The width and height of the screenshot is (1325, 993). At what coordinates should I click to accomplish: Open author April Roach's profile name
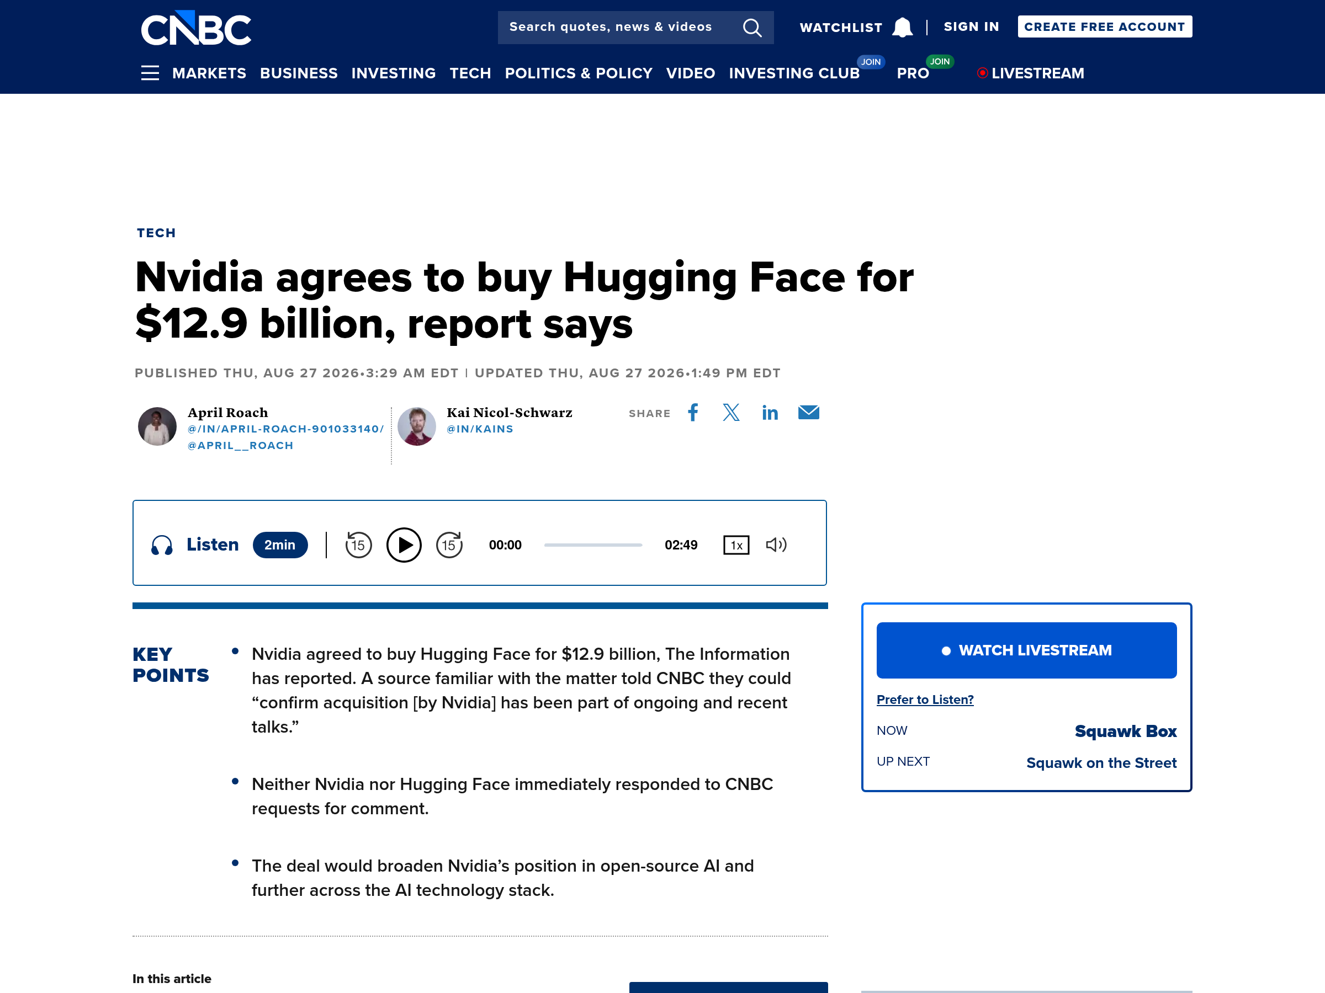coord(227,413)
